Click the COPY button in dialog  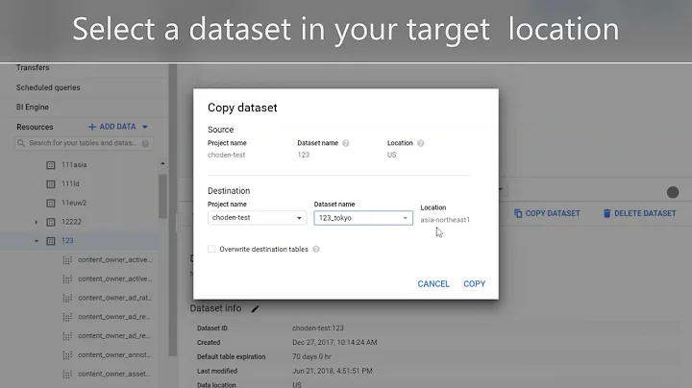coord(474,284)
